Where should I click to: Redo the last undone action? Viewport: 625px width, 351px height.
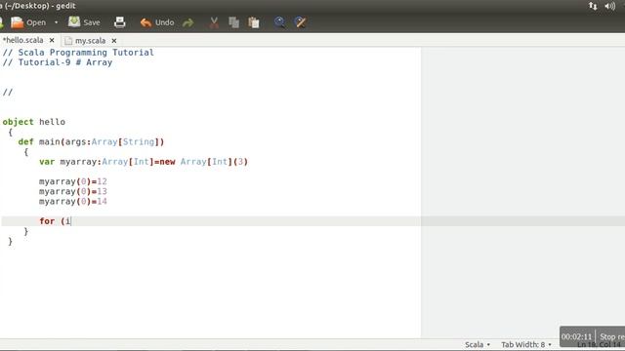tap(188, 22)
